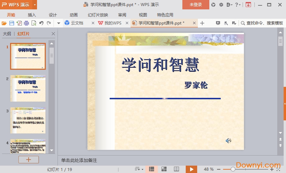Click the display options icon next to search
Viewport: 286px width, 173px height.
(234, 23)
